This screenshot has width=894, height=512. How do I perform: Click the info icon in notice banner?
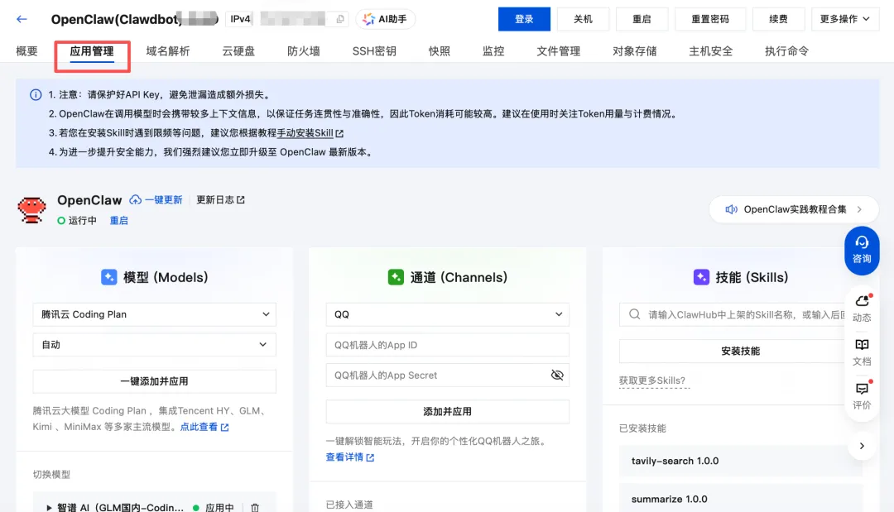(36, 94)
